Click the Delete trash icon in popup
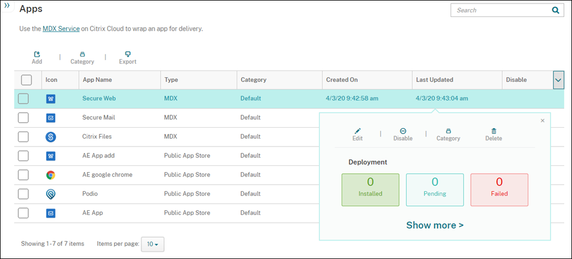572x259 pixels. click(x=494, y=131)
